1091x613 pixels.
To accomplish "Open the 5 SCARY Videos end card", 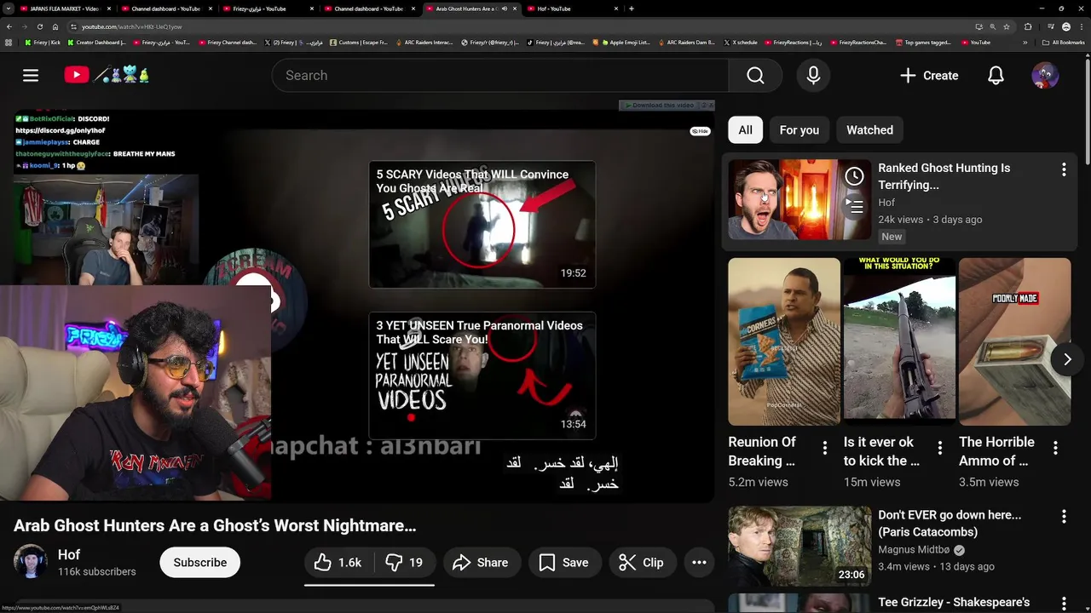I will coord(482,225).
